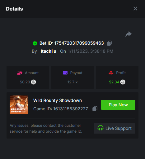Viewport: 145px width, 159px height.
Task: Copy the Game ID value
Action: click(x=95, y=108)
